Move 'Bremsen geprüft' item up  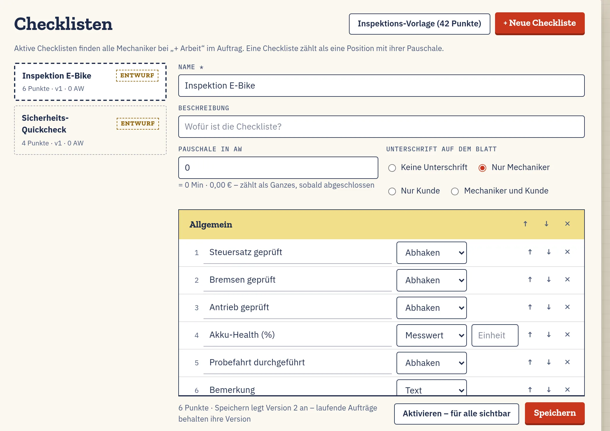tap(530, 280)
